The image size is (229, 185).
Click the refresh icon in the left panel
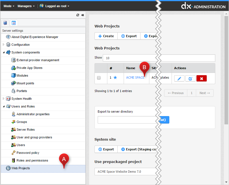point(78,15)
